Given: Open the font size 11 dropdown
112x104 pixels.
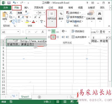Looking at the screenshot, I should (44, 13).
